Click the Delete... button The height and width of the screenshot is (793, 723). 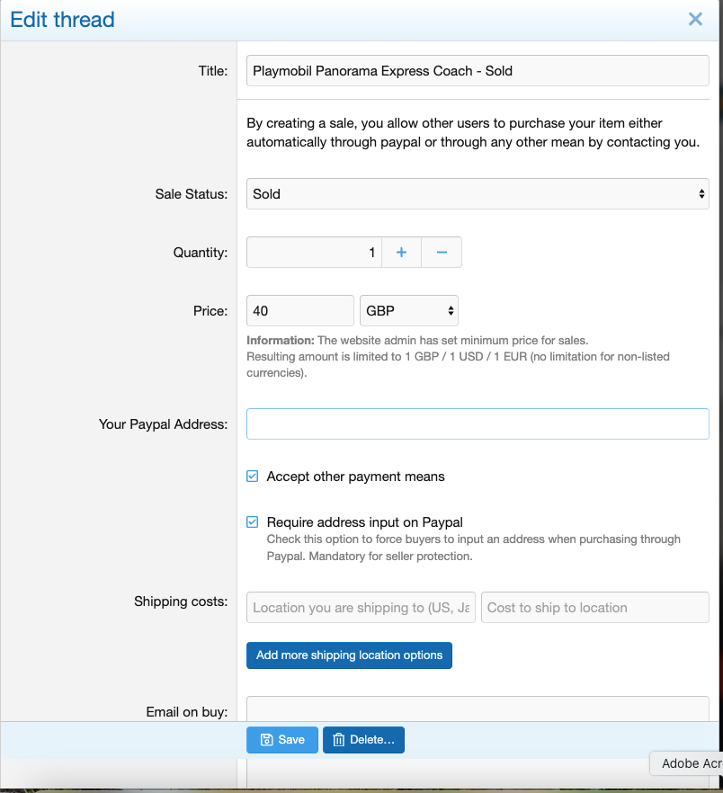(363, 740)
